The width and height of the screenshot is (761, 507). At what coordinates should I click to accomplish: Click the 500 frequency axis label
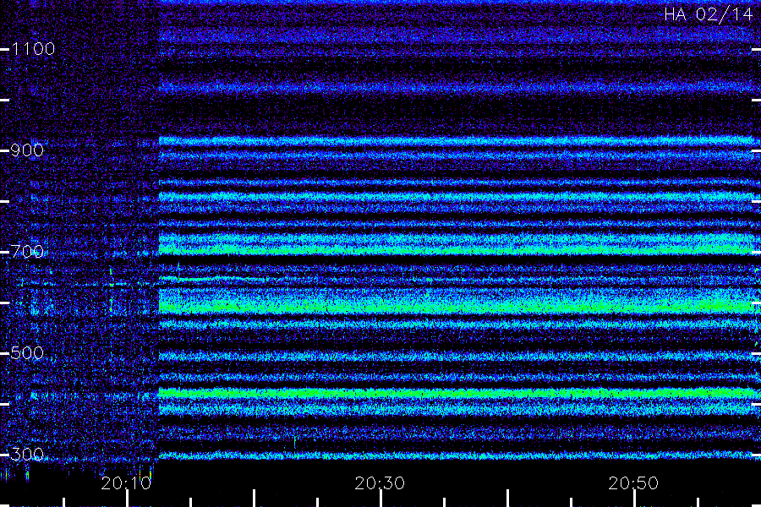click(27, 353)
